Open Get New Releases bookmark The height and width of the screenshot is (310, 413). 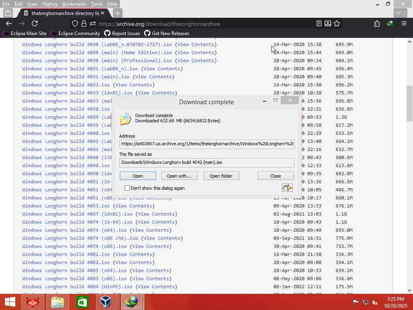(x=167, y=34)
